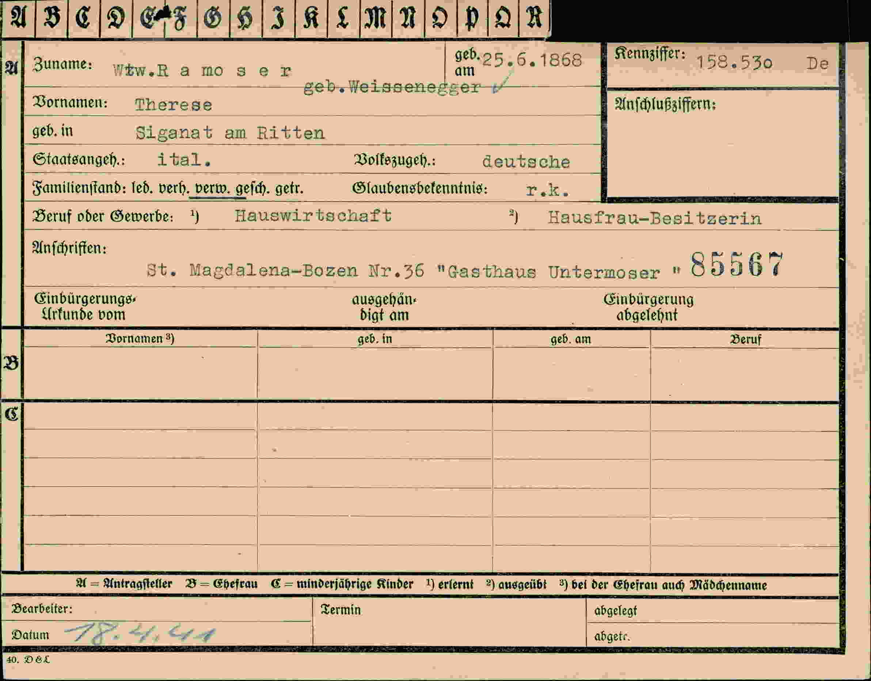Click the handwritten date '18.4.41'
The width and height of the screenshot is (871, 681).
(140, 634)
